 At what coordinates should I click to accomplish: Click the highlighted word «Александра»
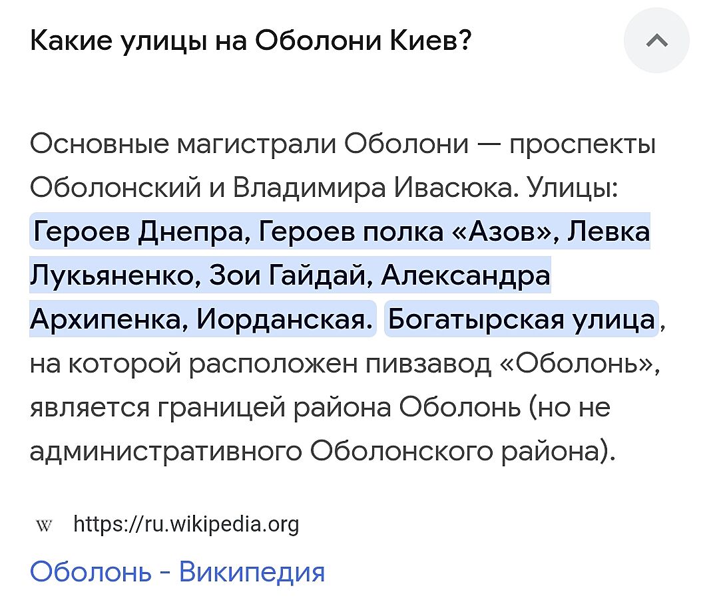coord(466,276)
